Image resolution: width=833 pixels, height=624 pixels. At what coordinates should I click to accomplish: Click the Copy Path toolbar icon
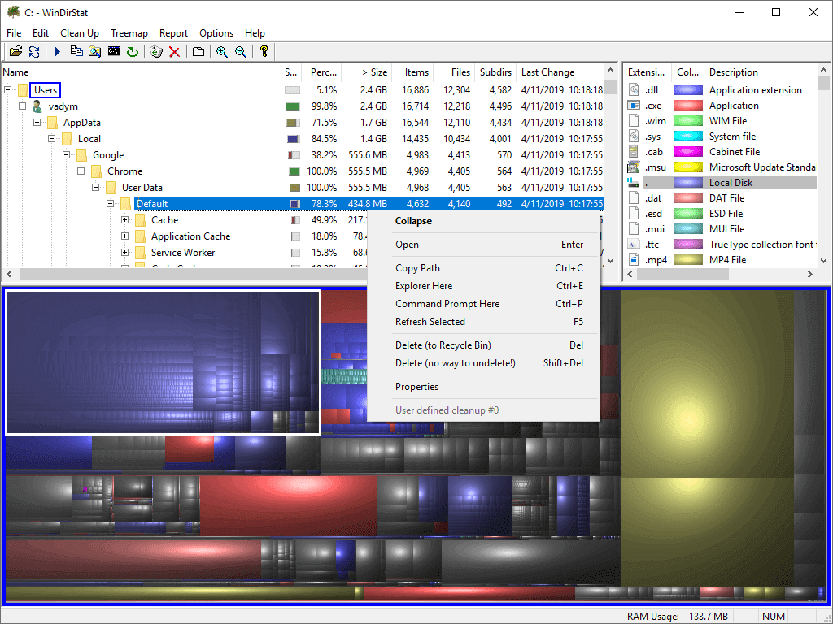pos(76,51)
